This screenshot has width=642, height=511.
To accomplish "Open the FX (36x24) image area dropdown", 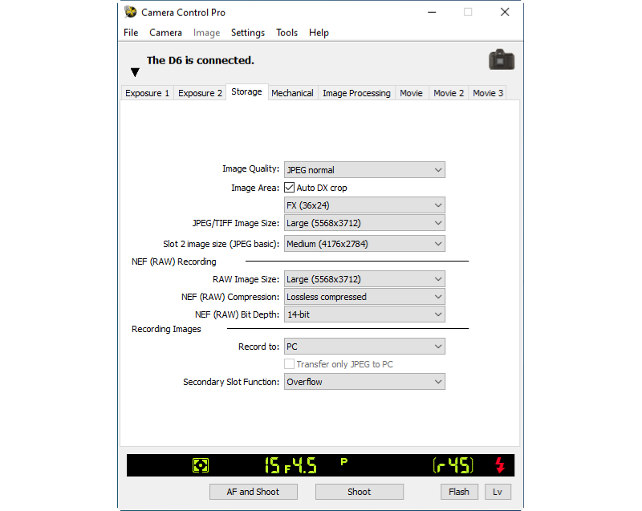I will coord(364,205).
